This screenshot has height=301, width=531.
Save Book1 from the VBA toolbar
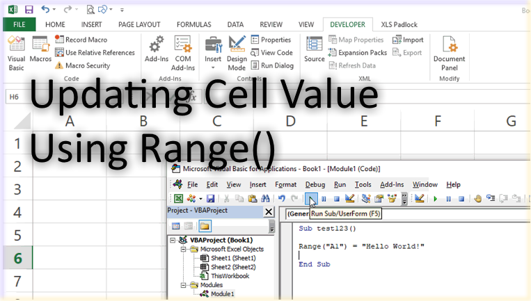[211, 199]
